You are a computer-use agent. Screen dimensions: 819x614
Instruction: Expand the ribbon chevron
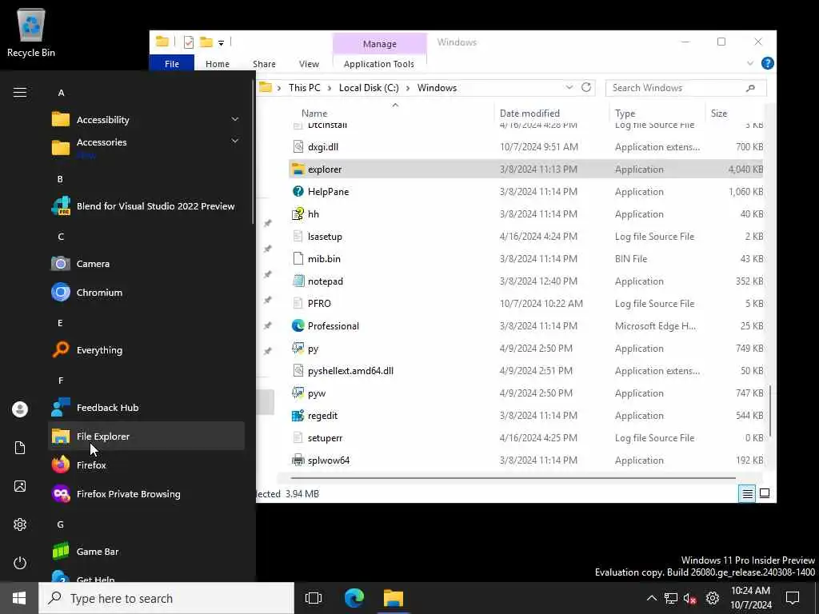click(x=750, y=63)
